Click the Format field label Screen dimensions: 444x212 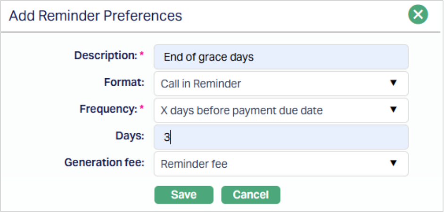tap(123, 82)
